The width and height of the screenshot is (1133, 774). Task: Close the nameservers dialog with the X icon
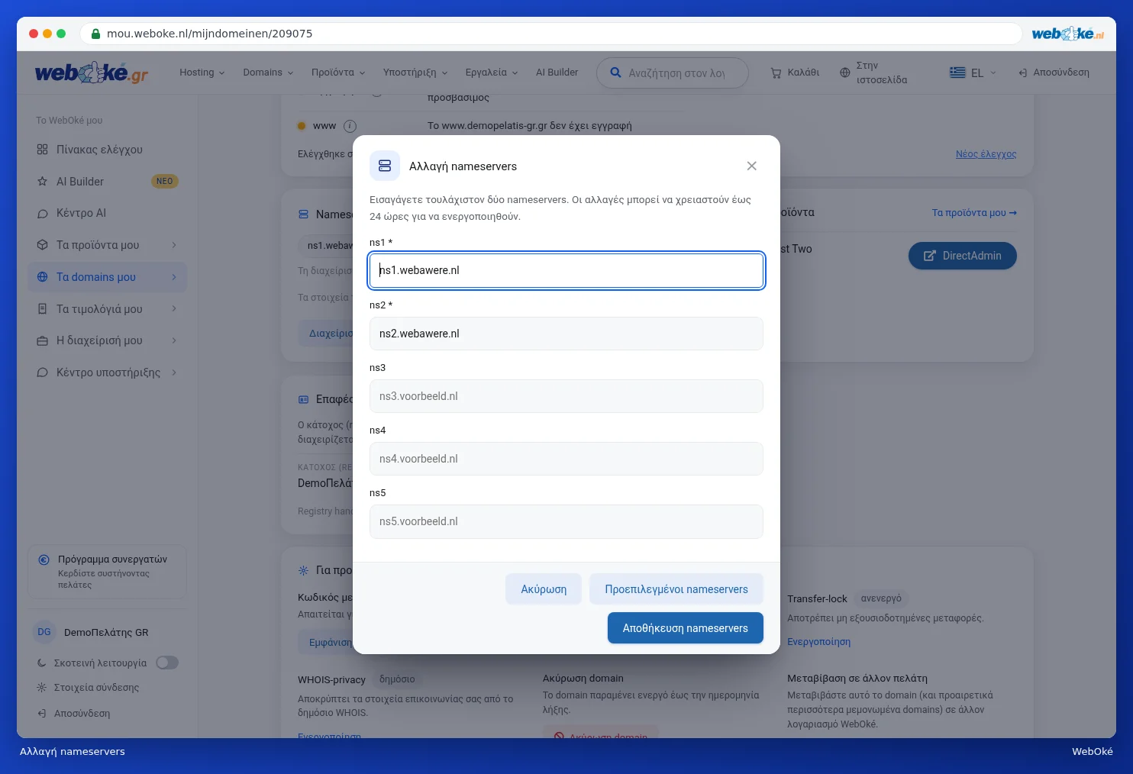[x=751, y=166]
